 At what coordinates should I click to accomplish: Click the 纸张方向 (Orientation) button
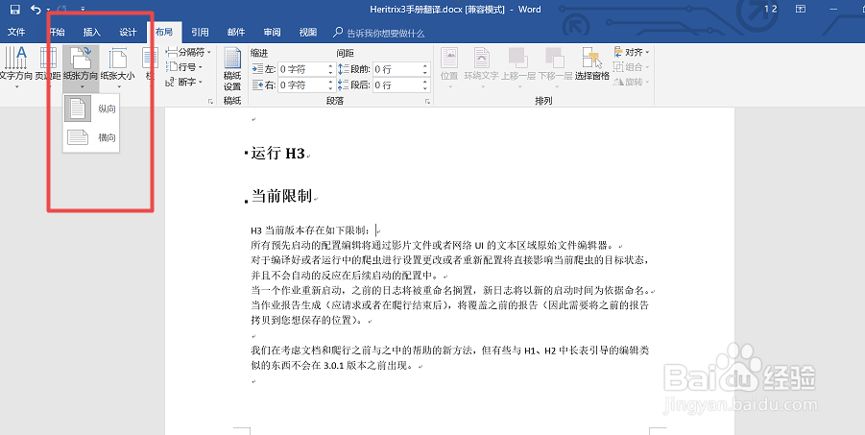(81, 68)
